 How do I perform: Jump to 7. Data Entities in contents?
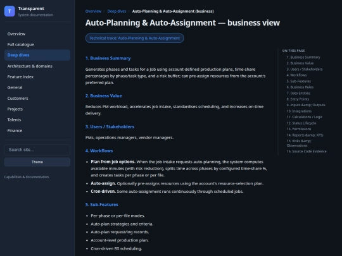[298, 93]
